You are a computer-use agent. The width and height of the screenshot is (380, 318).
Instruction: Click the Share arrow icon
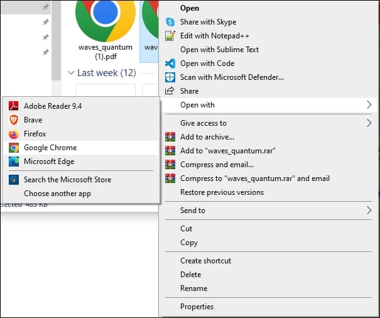point(170,91)
